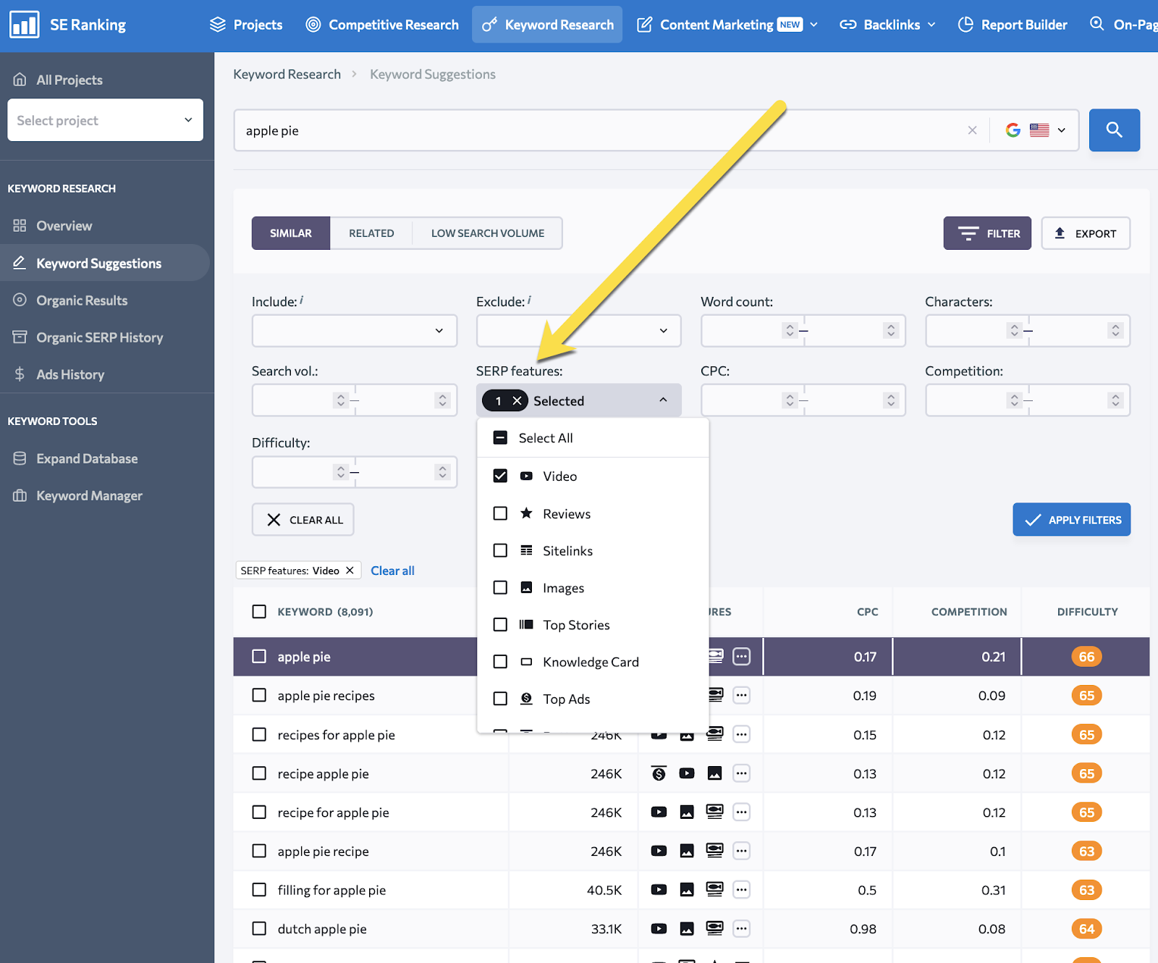Click the SE Ranking logo icon
The height and width of the screenshot is (963, 1158).
click(24, 25)
